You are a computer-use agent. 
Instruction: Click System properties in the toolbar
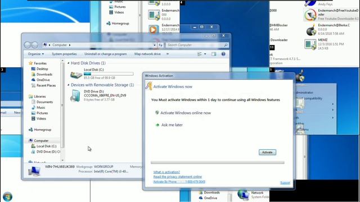coord(64,54)
